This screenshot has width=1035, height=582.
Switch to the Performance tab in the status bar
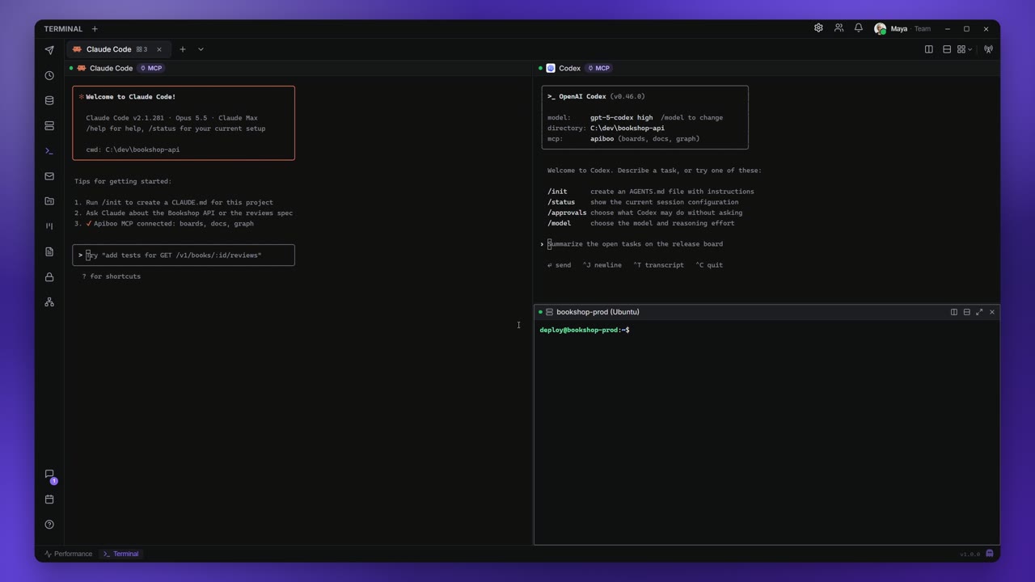pyautogui.click(x=69, y=554)
